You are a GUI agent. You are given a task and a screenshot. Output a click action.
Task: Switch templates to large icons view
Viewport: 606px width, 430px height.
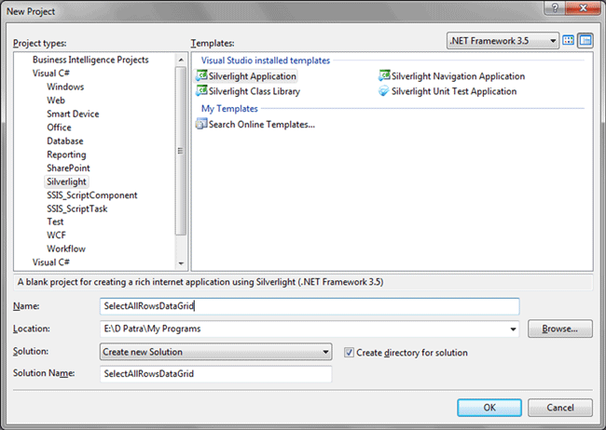569,41
